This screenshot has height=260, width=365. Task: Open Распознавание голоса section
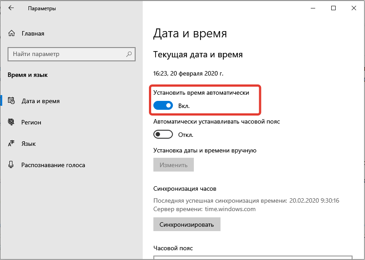[71, 165]
